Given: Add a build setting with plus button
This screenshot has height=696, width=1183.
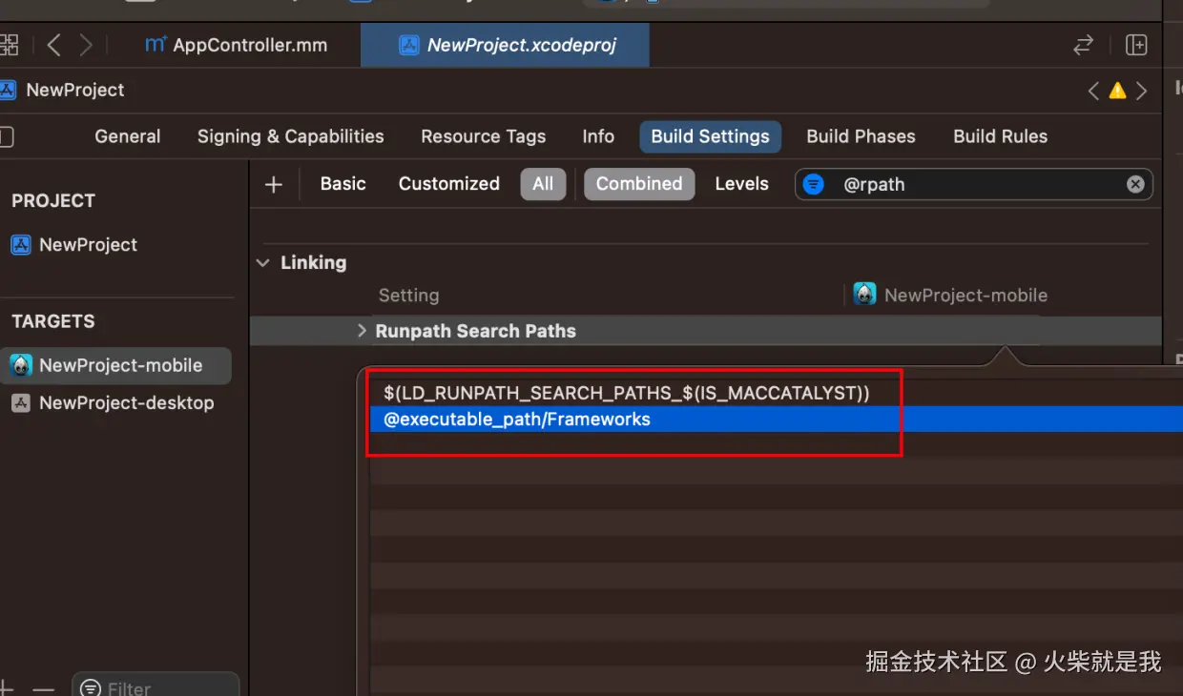Looking at the screenshot, I should click(274, 184).
